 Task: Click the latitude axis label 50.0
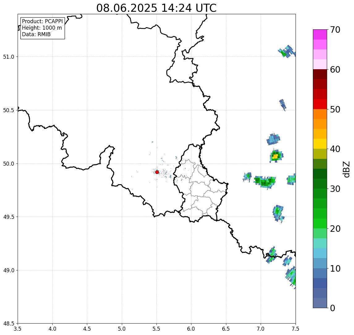[x=9, y=164]
